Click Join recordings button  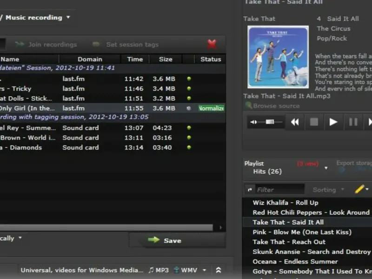(x=46, y=44)
